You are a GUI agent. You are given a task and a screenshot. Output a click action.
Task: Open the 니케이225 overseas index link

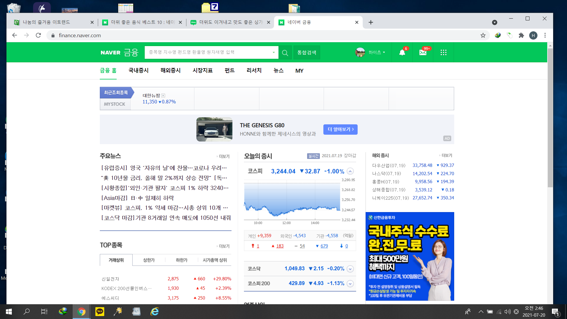(x=390, y=198)
